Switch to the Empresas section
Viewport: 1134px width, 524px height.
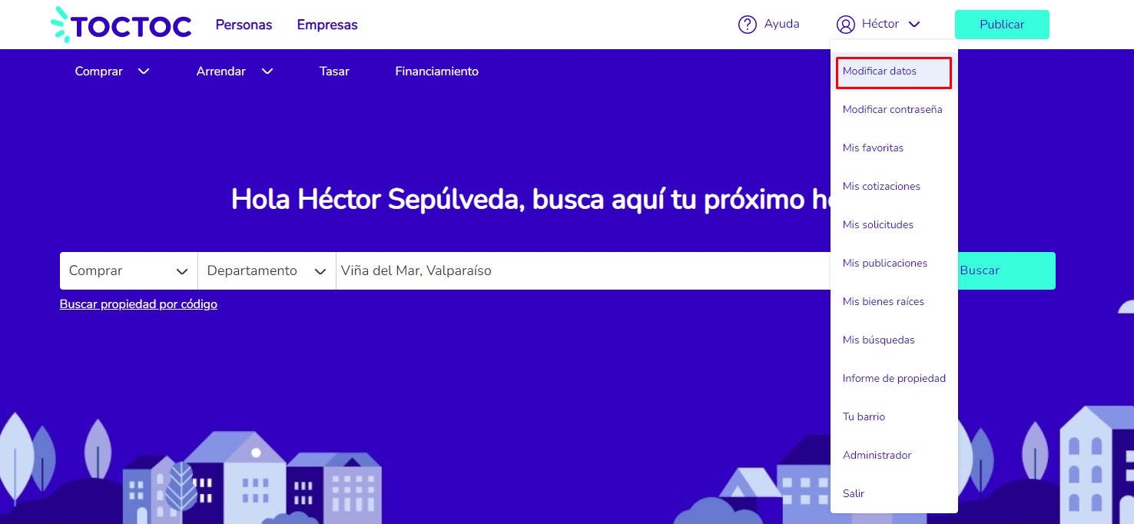(327, 25)
